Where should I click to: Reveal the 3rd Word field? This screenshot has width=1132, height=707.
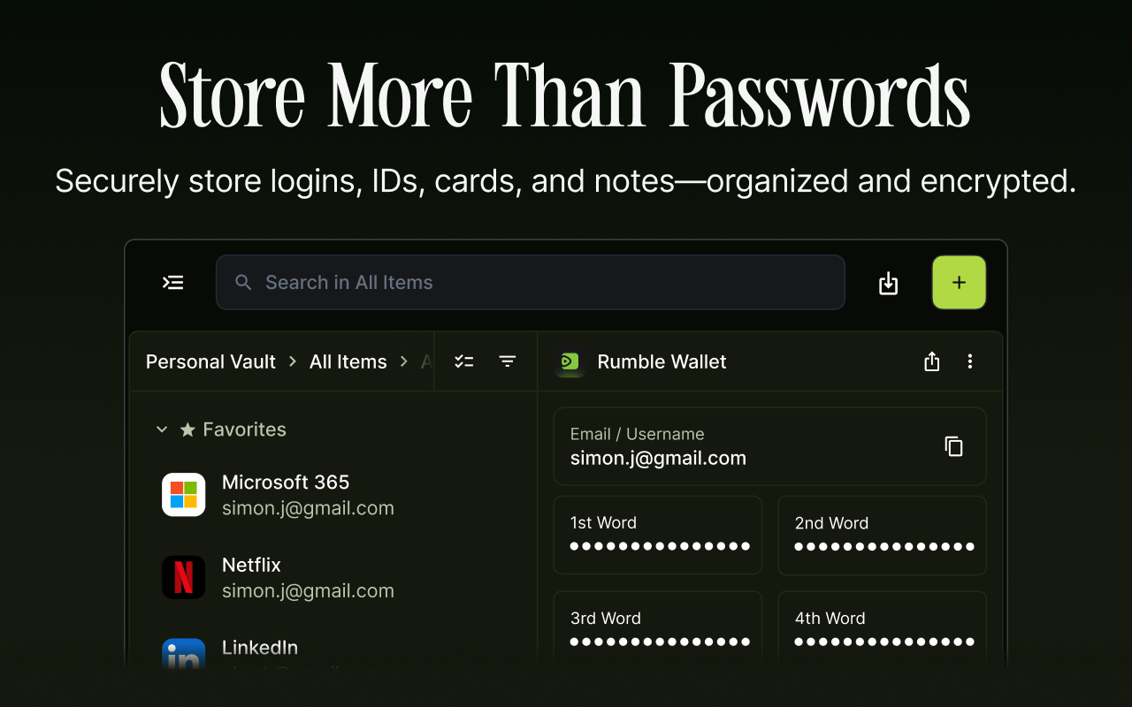pos(658,628)
